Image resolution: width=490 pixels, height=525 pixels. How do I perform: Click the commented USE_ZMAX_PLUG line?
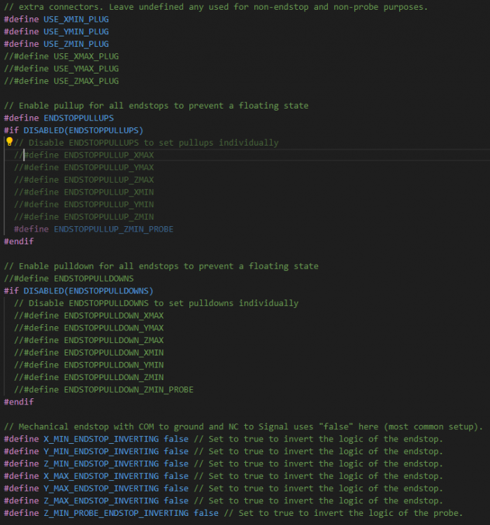pos(61,81)
